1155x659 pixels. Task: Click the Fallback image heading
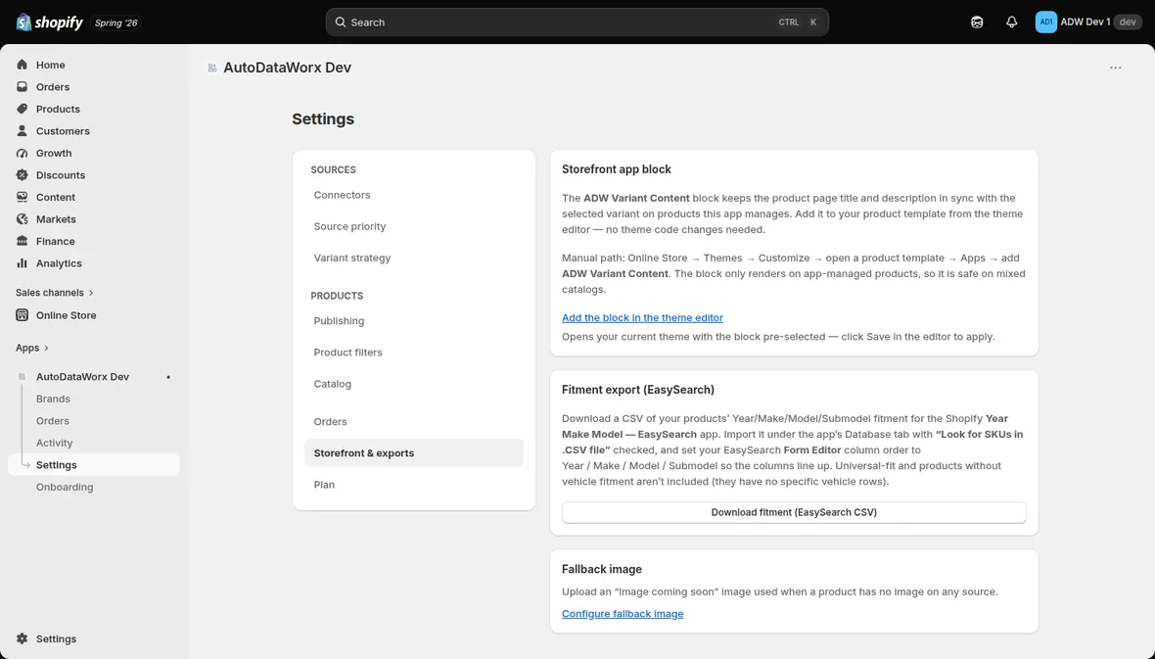tap(602, 570)
